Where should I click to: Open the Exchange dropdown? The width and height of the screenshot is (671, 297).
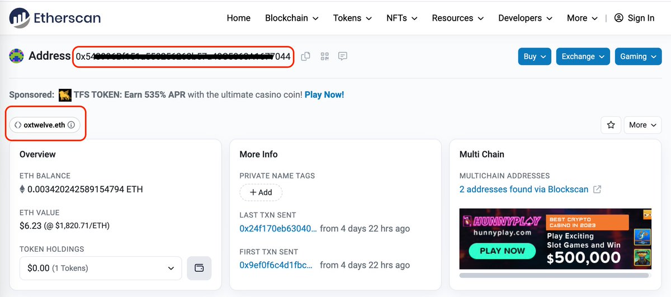583,56
